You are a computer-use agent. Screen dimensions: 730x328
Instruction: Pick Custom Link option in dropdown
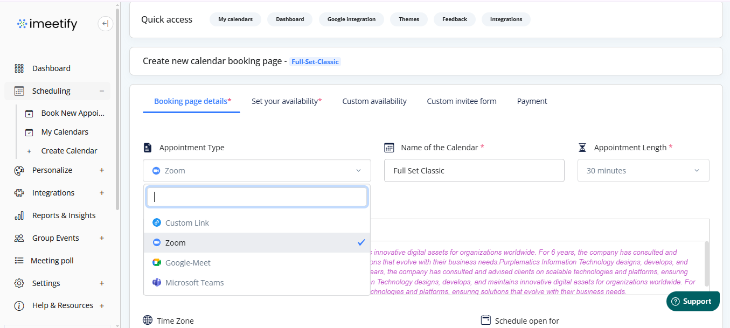click(187, 223)
